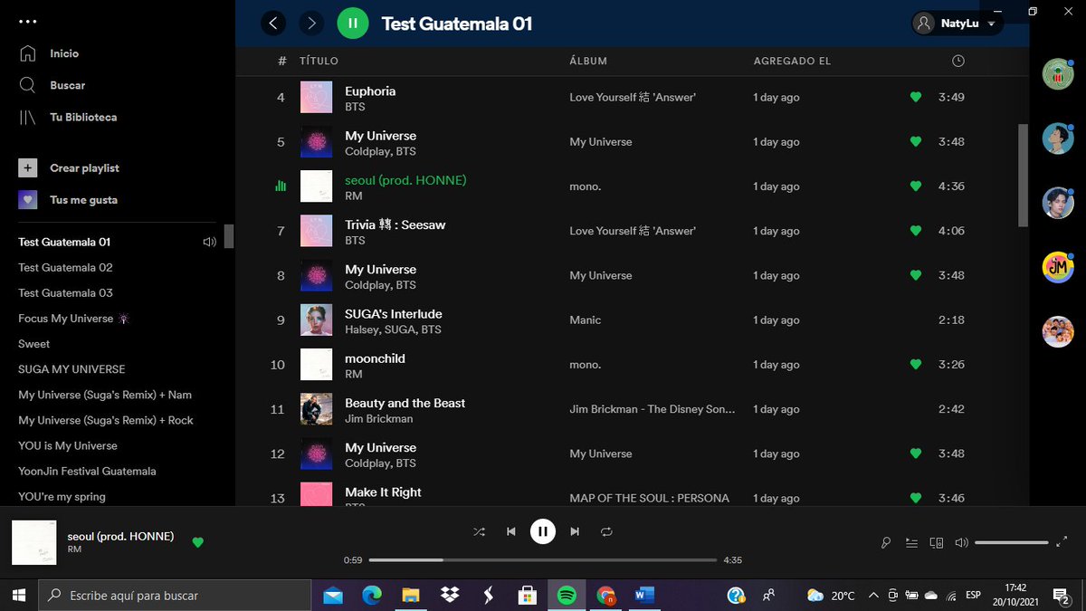Click the SUGA's Interlude album thumbnail
This screenshot has height=611, width=1086.
(316, 320)
